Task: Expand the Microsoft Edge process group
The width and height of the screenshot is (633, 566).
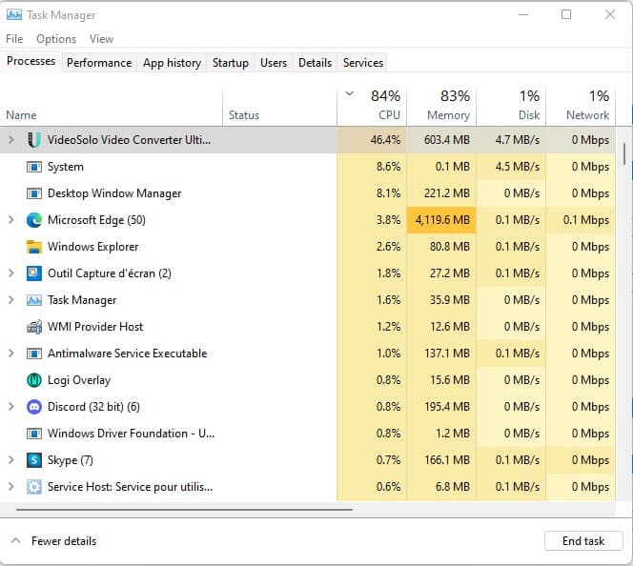Action: click(x=11, y=220)
